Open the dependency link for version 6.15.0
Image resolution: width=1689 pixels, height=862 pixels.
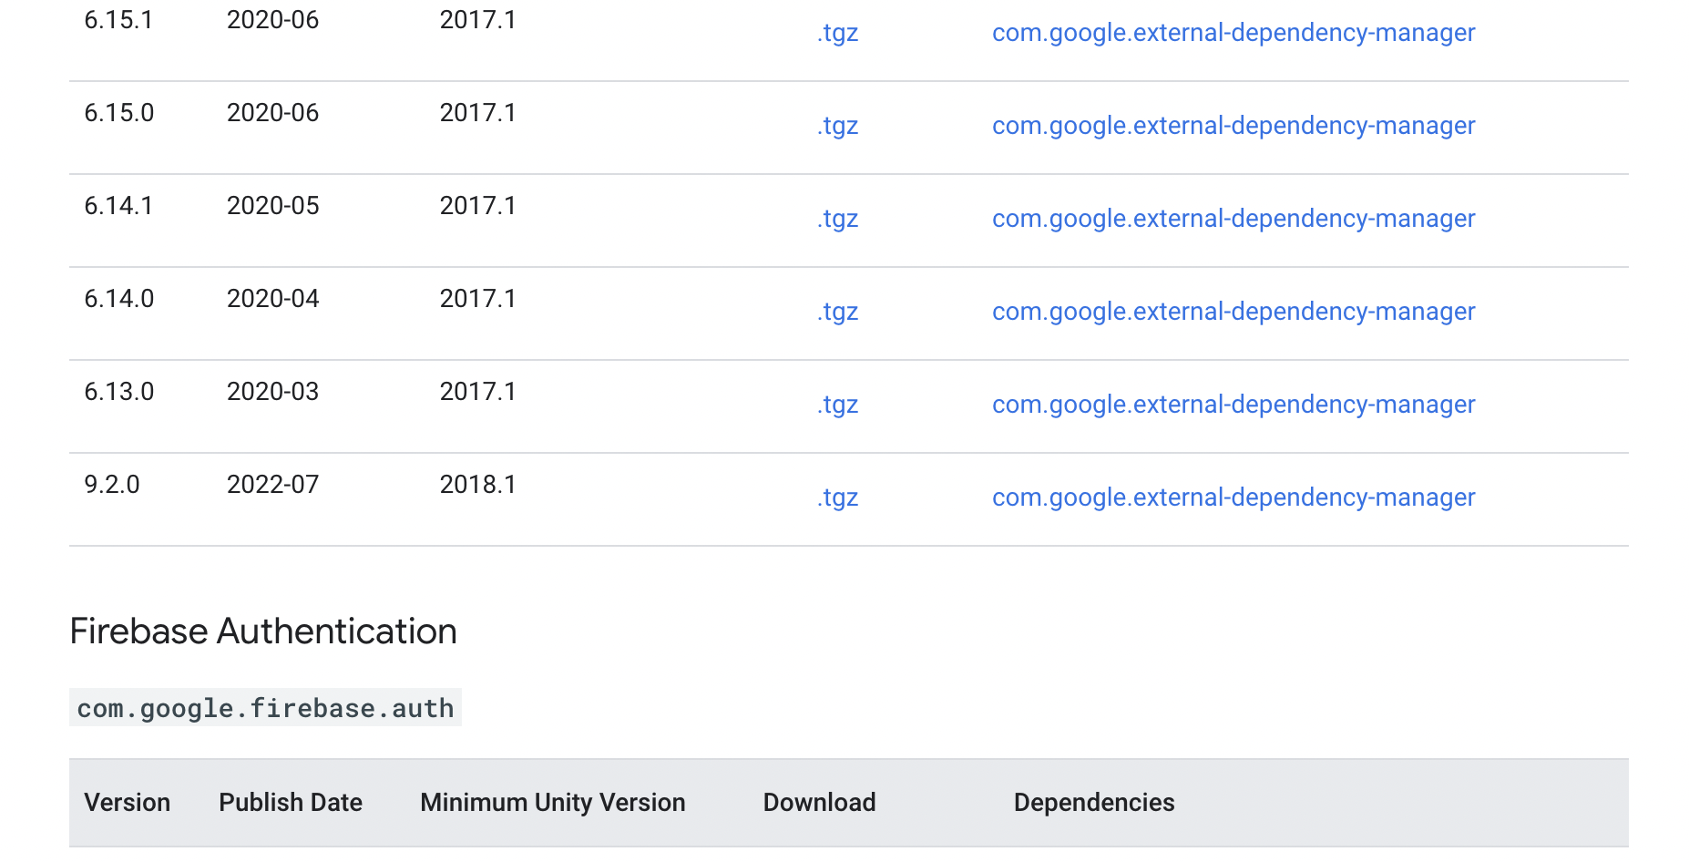(1233, 126)
